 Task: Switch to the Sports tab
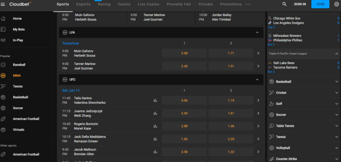tap(63, 4)
